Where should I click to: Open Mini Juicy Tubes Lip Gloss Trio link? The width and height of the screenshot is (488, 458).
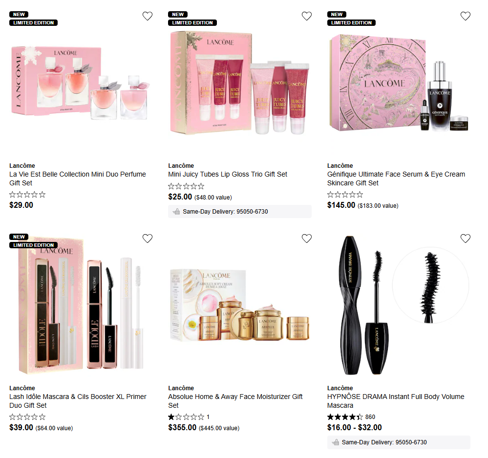(x=228, y=174)
